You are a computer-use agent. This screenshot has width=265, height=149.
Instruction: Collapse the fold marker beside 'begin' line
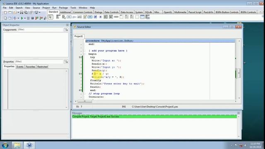click(x=84, y=54)
